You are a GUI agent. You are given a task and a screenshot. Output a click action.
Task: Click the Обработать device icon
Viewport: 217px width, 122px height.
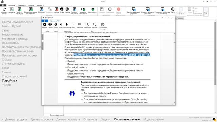(41, 9)
